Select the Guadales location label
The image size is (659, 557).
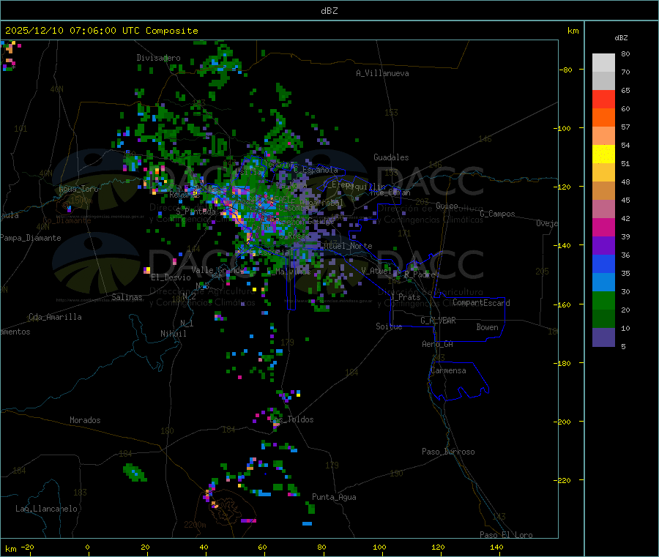coord(391,157)
